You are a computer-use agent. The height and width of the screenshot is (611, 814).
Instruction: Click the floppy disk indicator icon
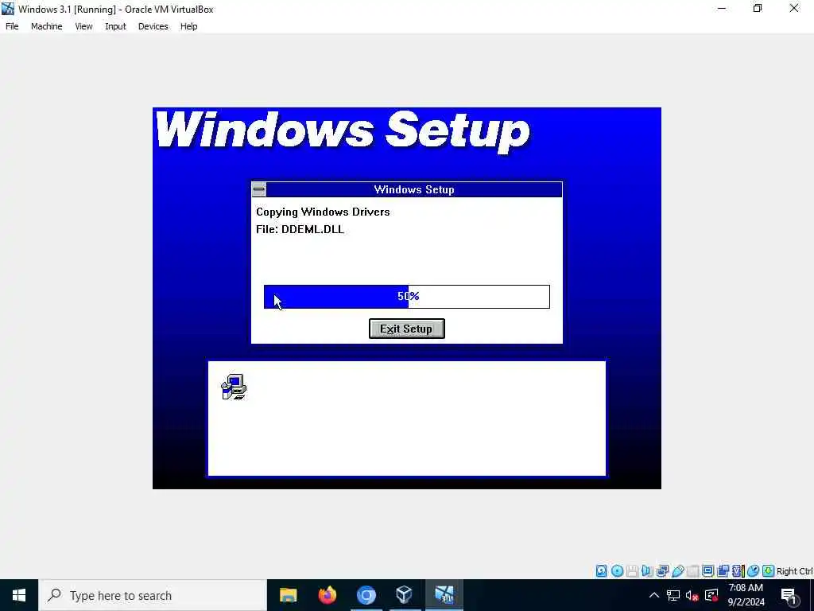click(x=632, y=571)
